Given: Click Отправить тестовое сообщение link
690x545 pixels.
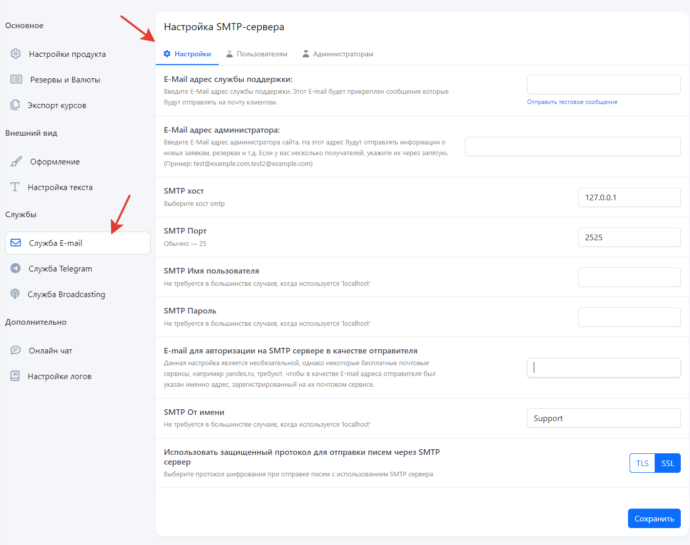Looking at the screenshot, I should point(572,102).
